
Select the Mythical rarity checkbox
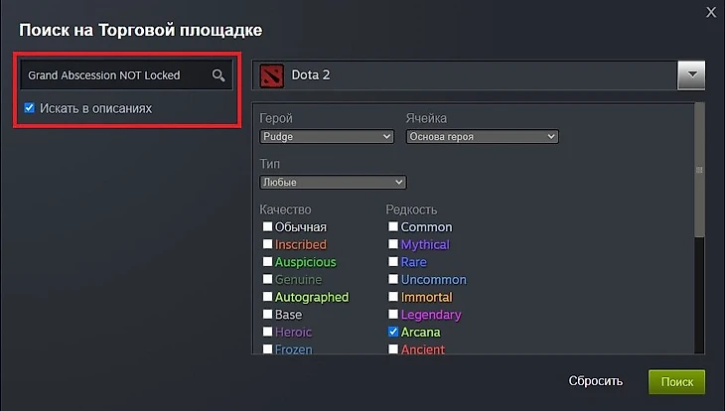(x=393, y=244)
